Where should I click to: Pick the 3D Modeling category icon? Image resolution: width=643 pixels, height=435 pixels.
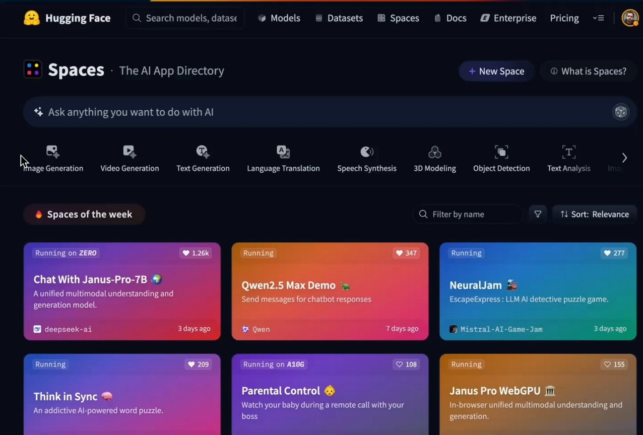pyautogui.click(x=434, y=152)
